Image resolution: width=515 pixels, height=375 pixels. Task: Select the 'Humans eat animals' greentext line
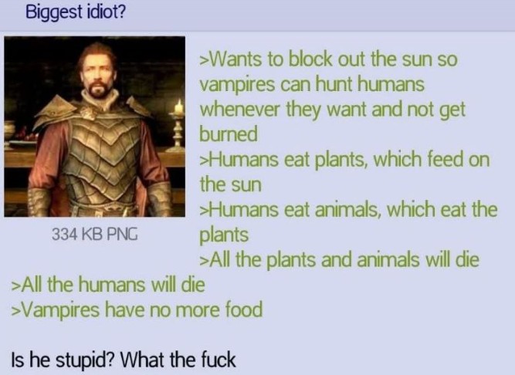click(348, 209)
